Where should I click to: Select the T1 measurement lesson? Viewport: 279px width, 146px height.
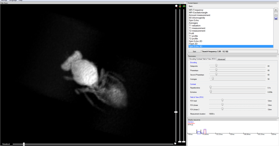pos(197,28)
